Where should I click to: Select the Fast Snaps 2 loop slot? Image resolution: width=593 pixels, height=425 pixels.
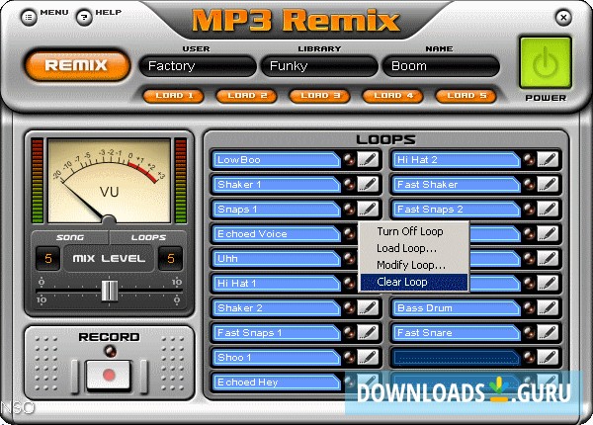pos(457,210)
